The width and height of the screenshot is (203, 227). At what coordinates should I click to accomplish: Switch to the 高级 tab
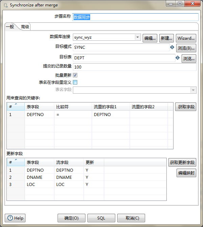coord(25,27)
